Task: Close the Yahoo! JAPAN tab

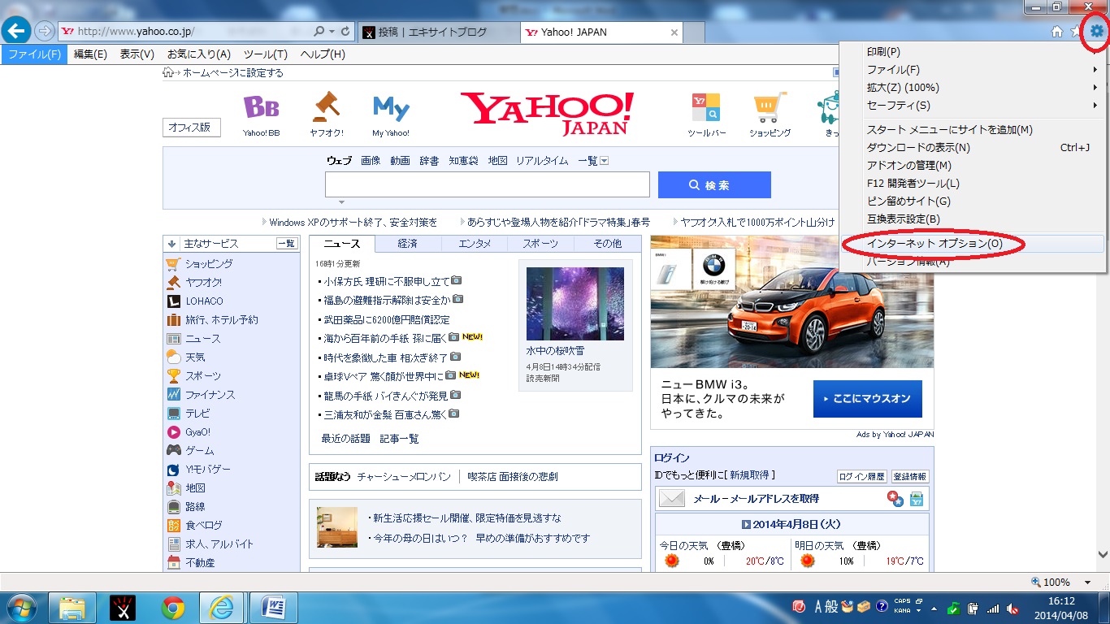Action: [x=674, y=32]
